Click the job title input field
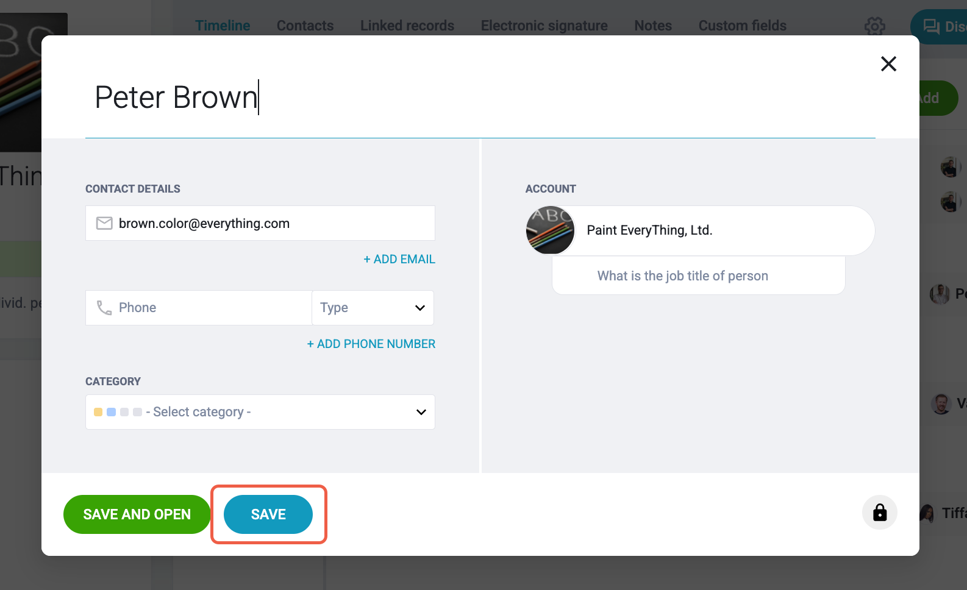The width and height of the screenshot is (967, 590). [699, 275]
